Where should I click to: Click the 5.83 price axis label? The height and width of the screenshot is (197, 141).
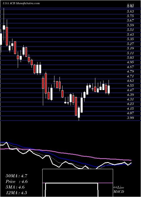pos(130,12)
